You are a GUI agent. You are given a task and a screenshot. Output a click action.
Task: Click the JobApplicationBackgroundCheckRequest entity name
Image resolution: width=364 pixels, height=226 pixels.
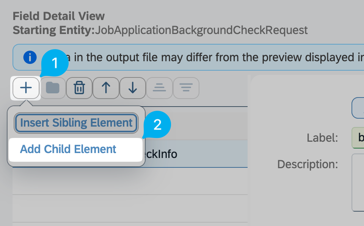(x=201, y=30)
